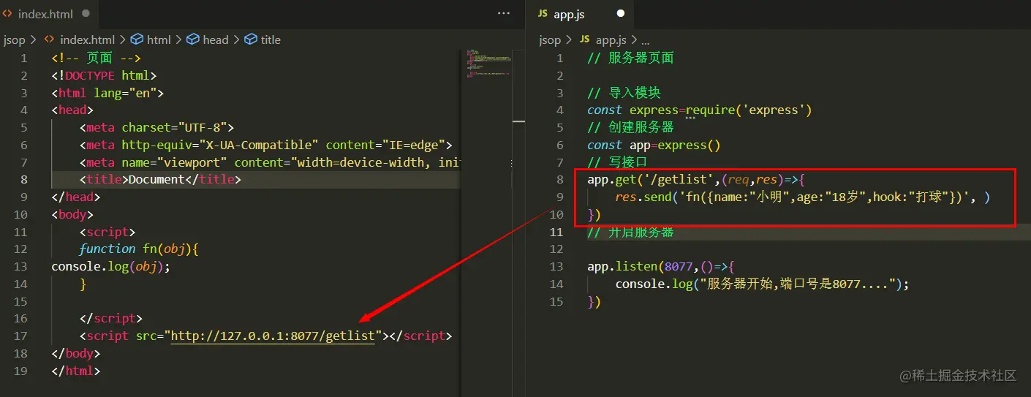Viewport: 1031px width, 397px height.
Task: Click the unsaved dot on index.html tab
Action: pos(86,14)
